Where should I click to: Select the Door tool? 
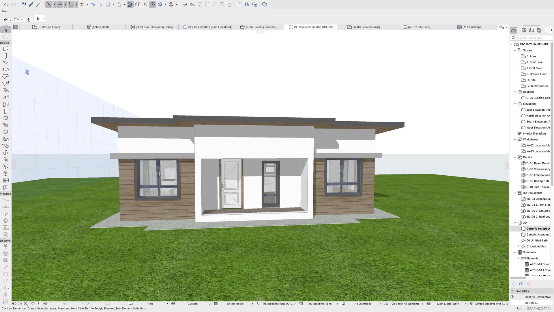tap(5, 111)
